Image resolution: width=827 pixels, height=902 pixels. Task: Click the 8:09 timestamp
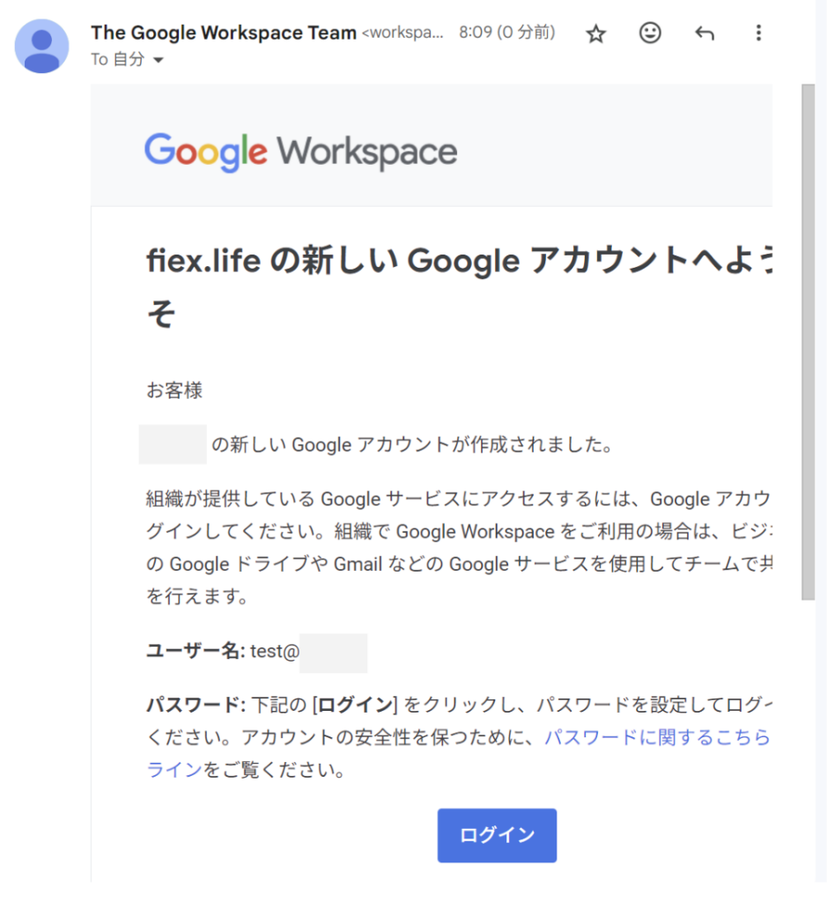(506, 33)
